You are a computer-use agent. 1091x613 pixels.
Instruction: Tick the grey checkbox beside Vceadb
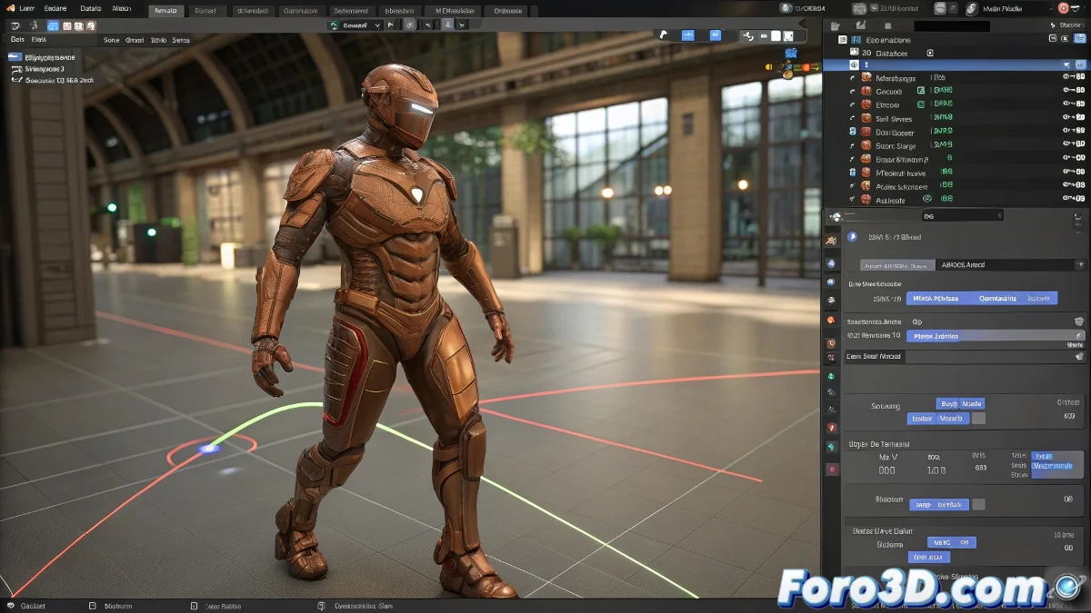pos(978,419)
